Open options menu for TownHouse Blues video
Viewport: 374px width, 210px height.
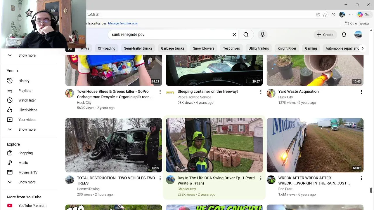[x=160, y=92]
